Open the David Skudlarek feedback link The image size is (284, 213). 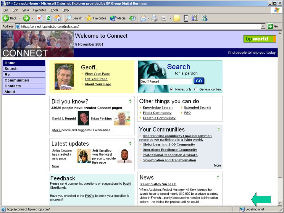pos(91,186)
